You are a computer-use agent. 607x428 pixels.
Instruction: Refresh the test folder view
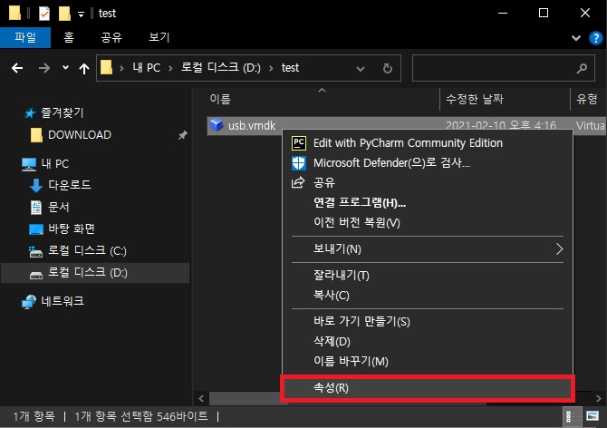pos(387,69)
